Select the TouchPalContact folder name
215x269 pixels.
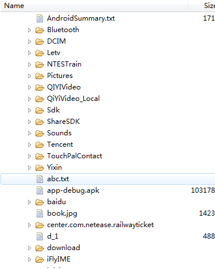coord(75,156)
